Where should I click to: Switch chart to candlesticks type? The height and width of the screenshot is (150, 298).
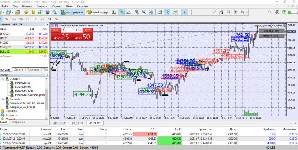pos(121,12)
